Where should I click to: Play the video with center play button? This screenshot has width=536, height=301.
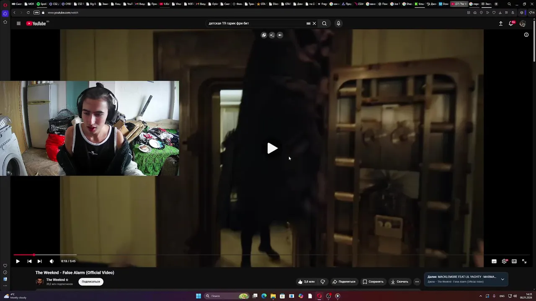[272, 148]
